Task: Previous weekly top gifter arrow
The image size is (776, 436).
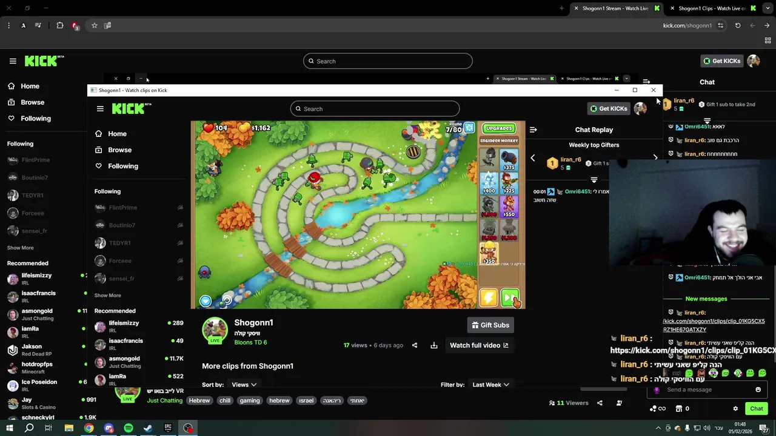Action: (x=533, y=158)
